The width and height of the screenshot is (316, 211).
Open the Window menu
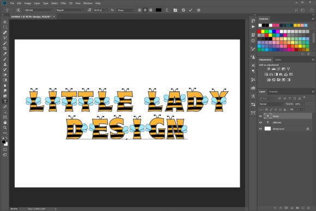(88, 3)
